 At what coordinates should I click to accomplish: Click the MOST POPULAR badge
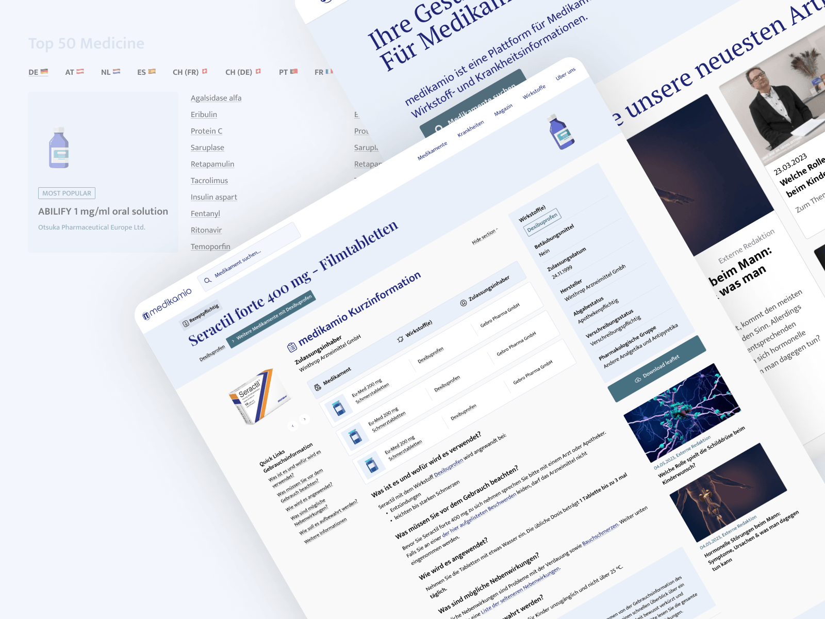pyautogui.click(x=67, y=193)
